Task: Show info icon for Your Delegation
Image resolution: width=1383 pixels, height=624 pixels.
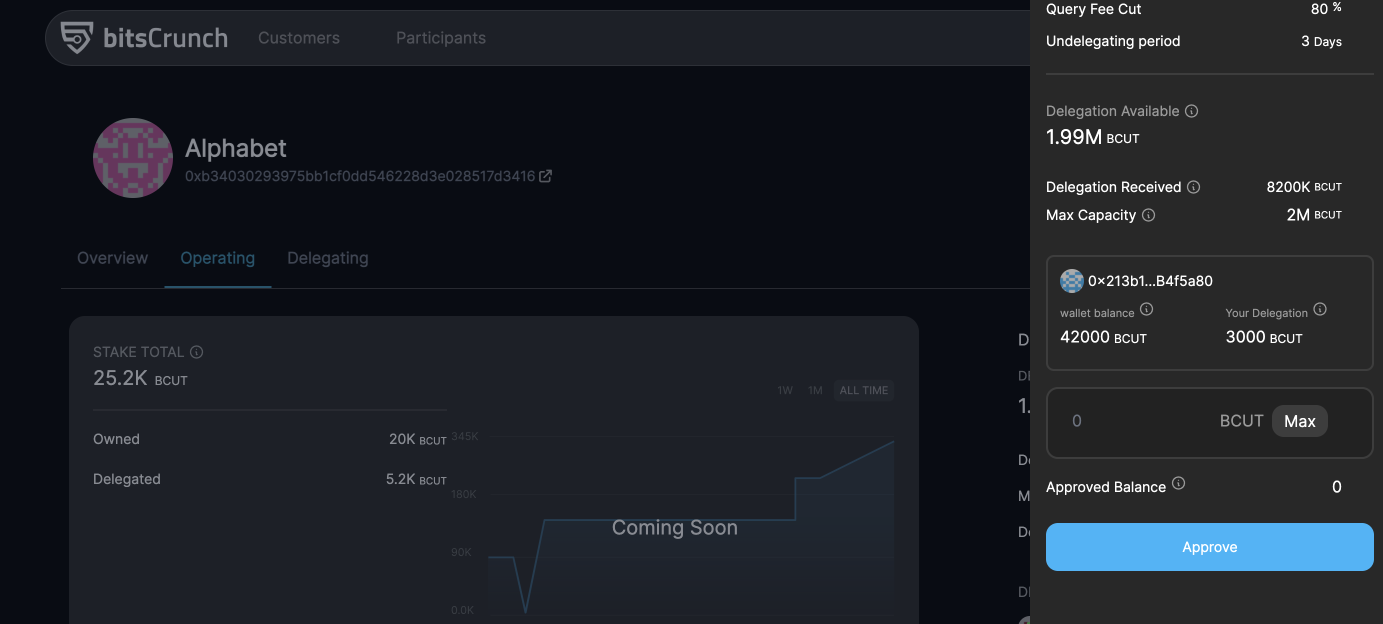Action: 1320,309
